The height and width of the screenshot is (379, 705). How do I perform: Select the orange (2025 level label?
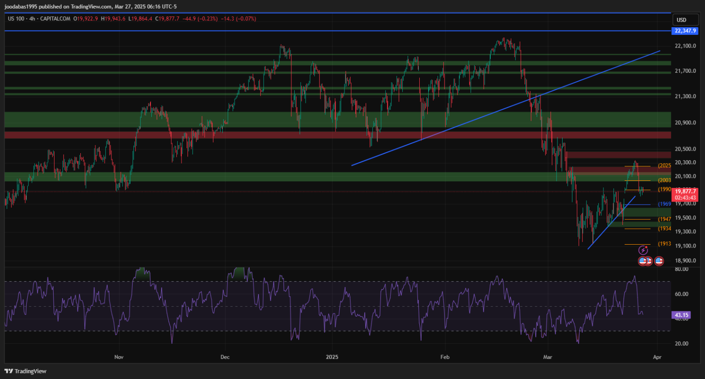(665, 166)
